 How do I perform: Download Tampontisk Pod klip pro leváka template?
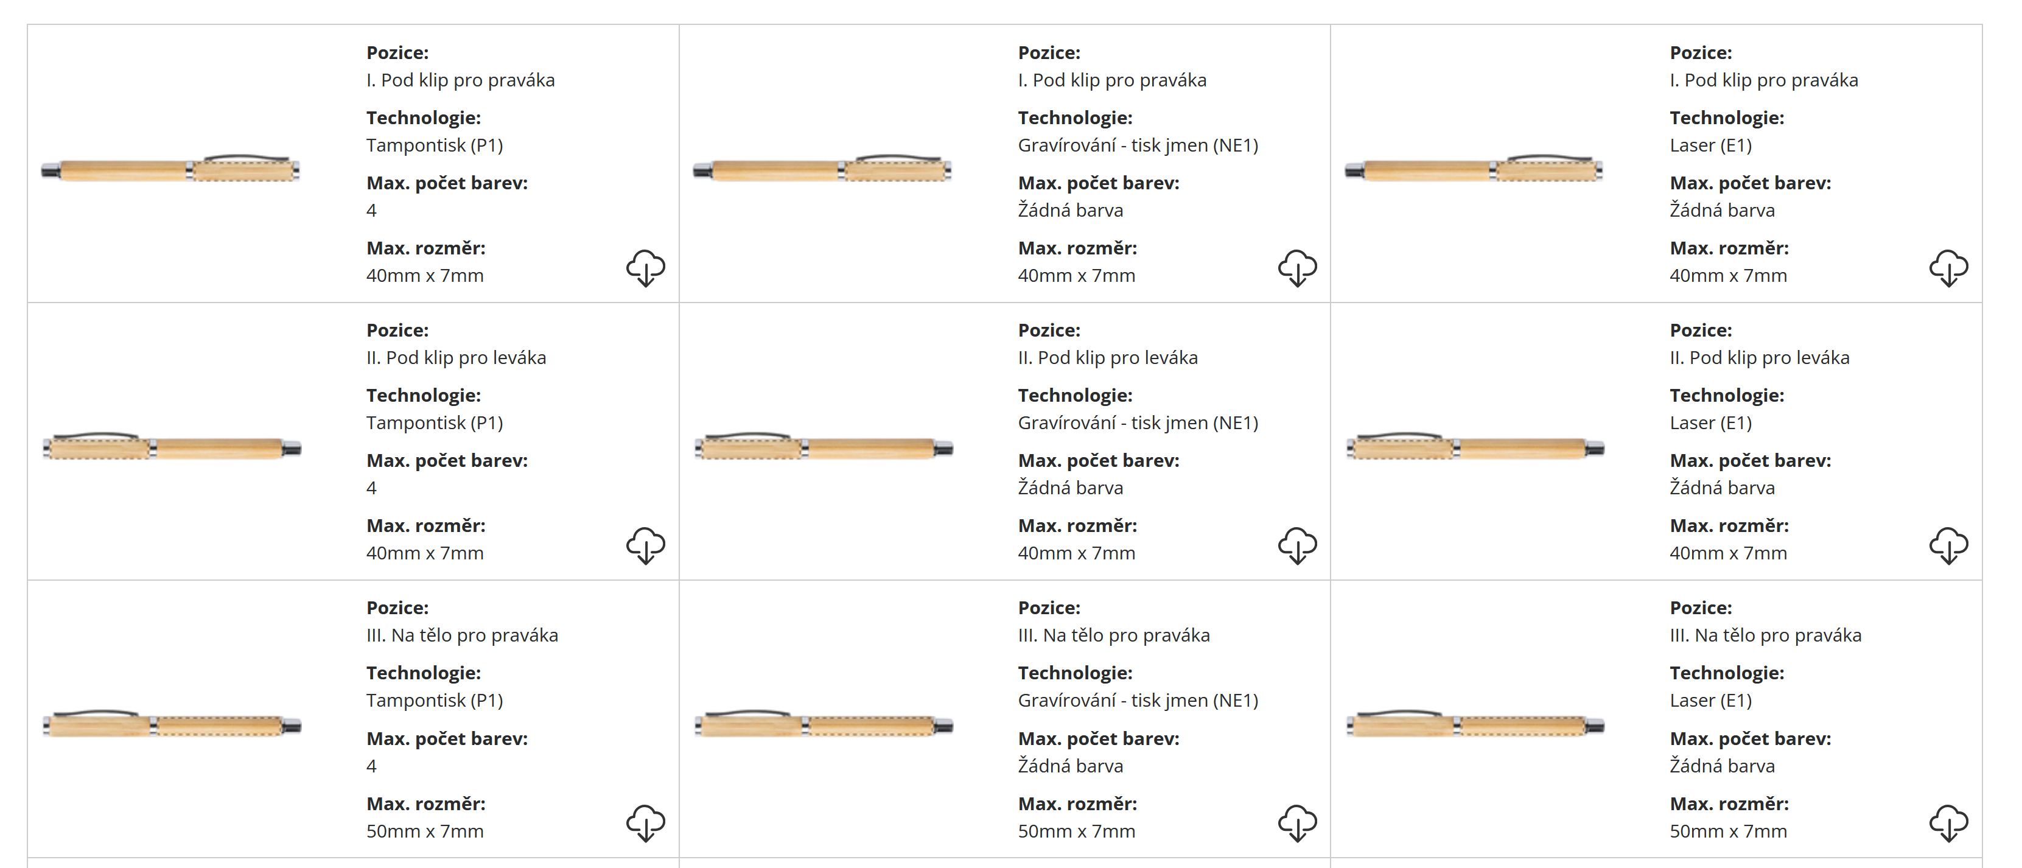coord(645,545)
